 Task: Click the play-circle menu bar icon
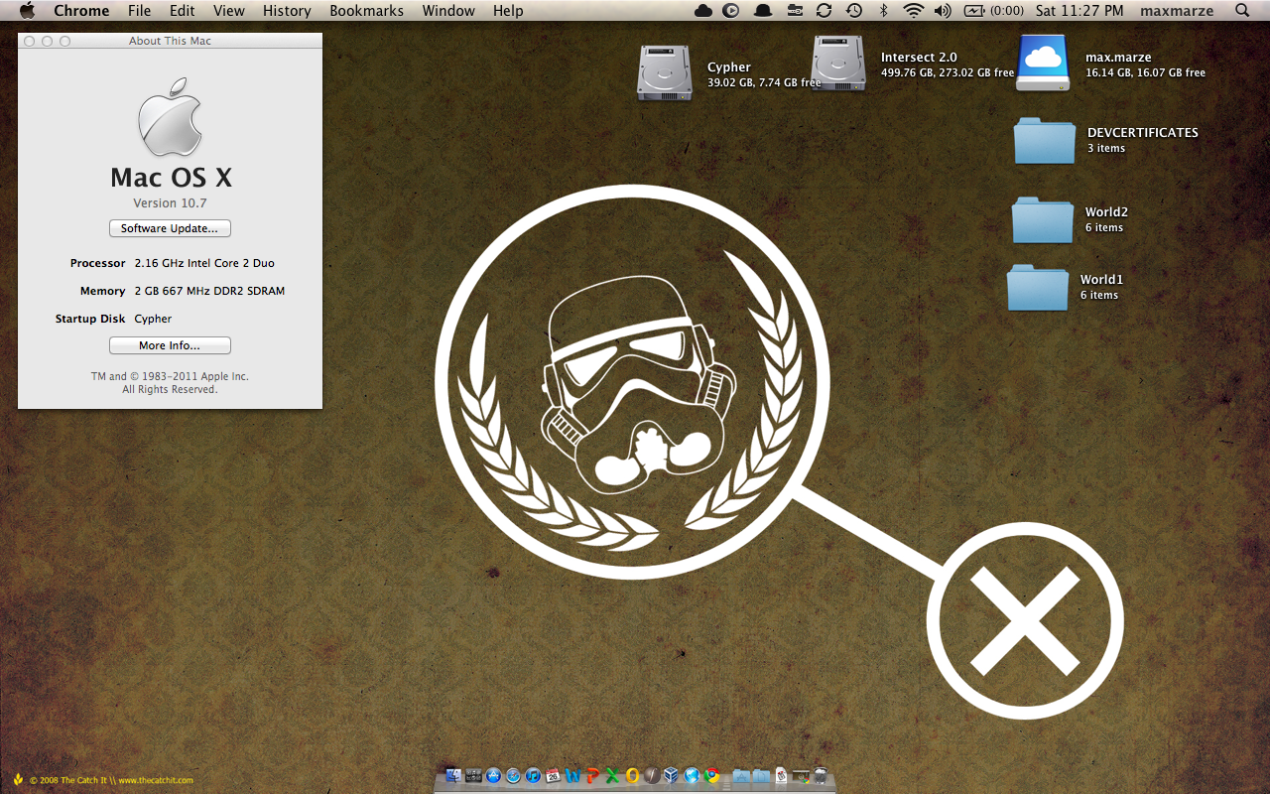click(731, 11)
